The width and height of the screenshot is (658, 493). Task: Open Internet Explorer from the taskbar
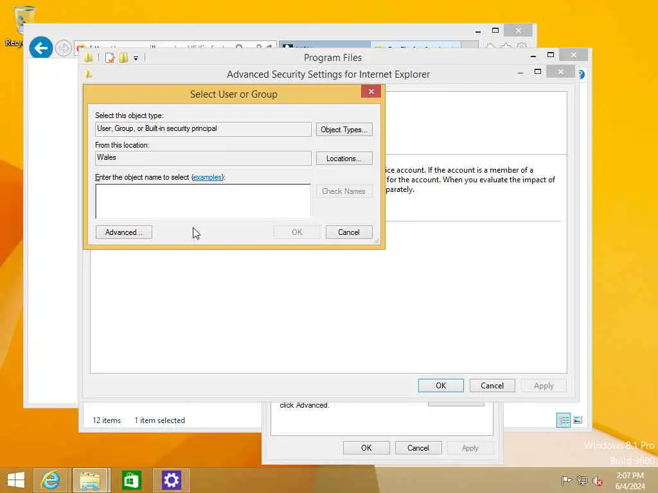click(50, 480)
